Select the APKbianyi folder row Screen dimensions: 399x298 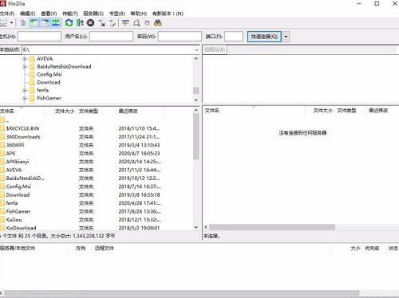96,162
